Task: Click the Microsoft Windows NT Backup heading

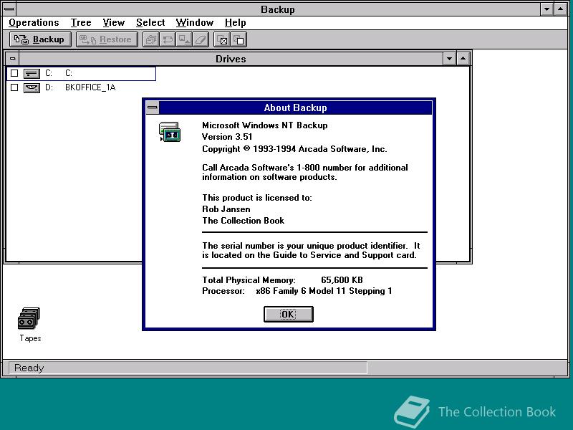Action: [264, 125]
